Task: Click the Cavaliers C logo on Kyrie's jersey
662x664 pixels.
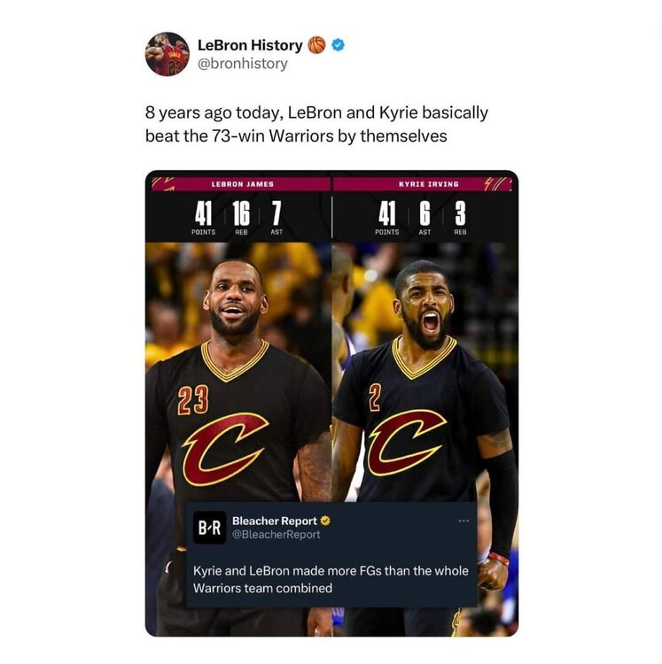Action: pos(406,443)
